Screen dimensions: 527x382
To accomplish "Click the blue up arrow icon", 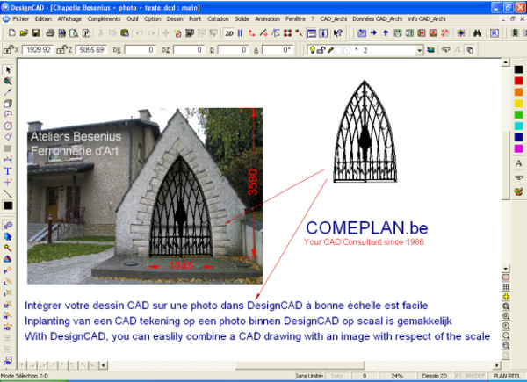I will tap(386, 32).
